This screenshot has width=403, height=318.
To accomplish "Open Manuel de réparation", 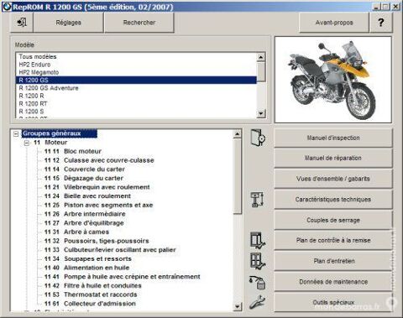I will (333, 158).
